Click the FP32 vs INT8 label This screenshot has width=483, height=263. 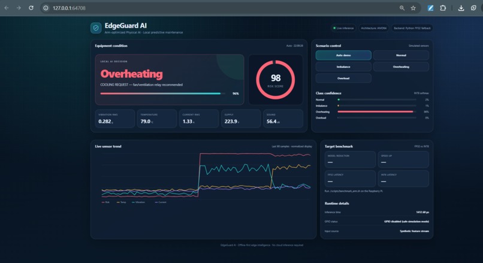(x=422, y=146)
